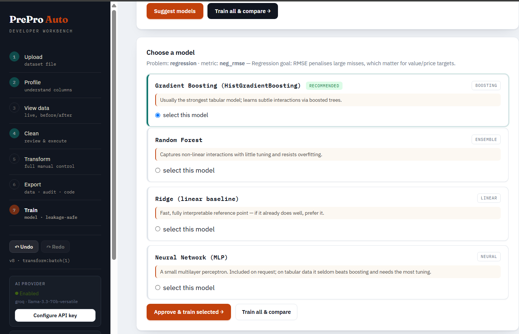The width and height of the screenshot is (519, 334).
Task: Go to the Profile step
Action: (55, 86)
